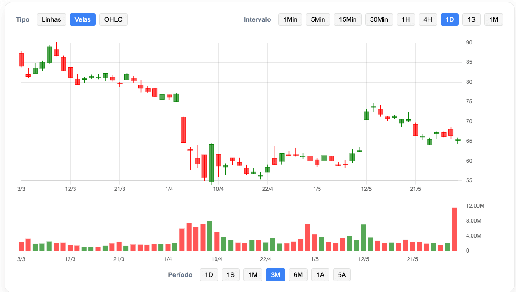Show the 1A period range
Viewport: 516px width, 292px height.
pos(320,275)
